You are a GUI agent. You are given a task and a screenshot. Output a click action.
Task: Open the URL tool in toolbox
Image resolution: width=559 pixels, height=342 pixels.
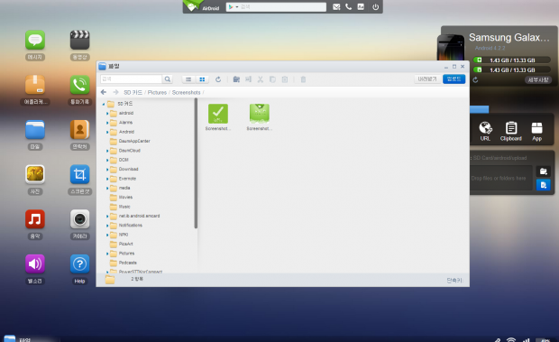(x=485, y=131)
